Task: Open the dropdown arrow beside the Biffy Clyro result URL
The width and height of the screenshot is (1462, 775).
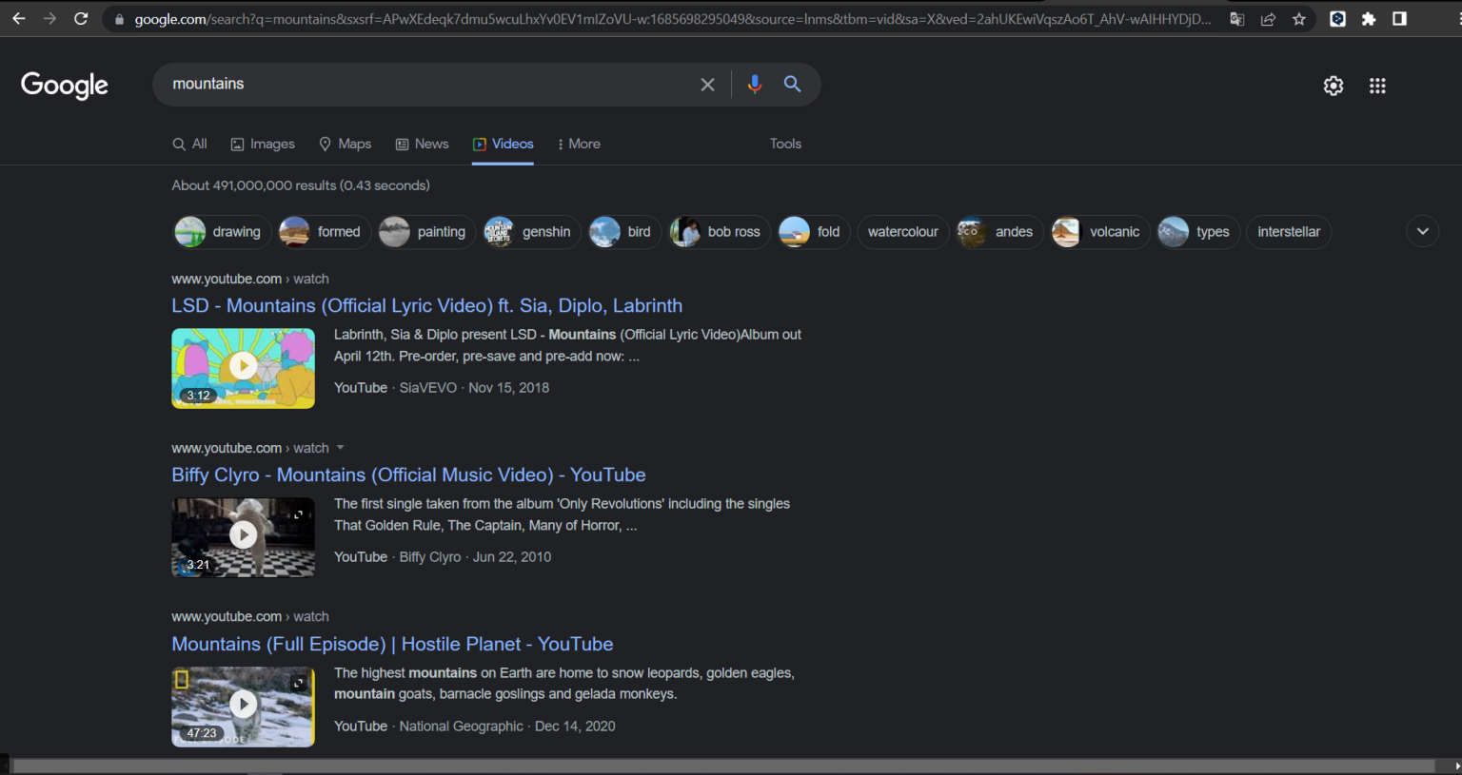Action: (x=342, y=447)
